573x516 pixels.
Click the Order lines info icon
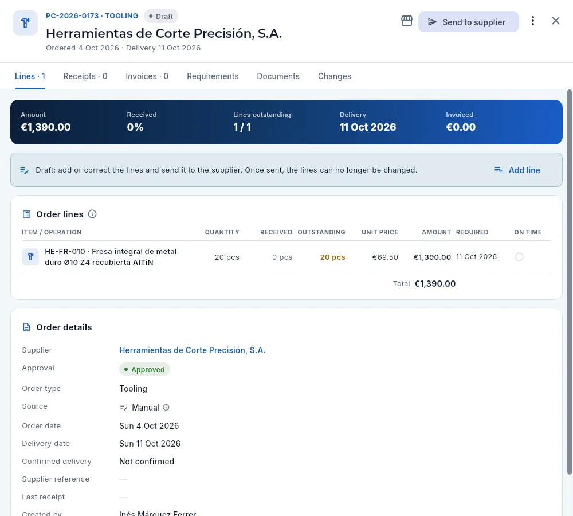92,214
